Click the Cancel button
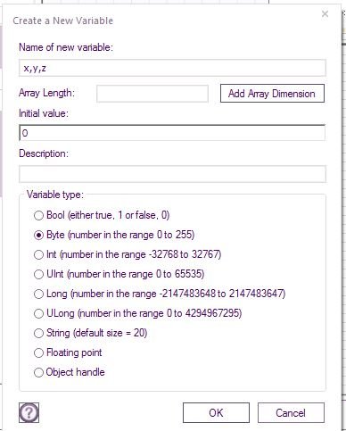Image resolution: width=346 pixels, height=431 pixels. tap(291, 413)
